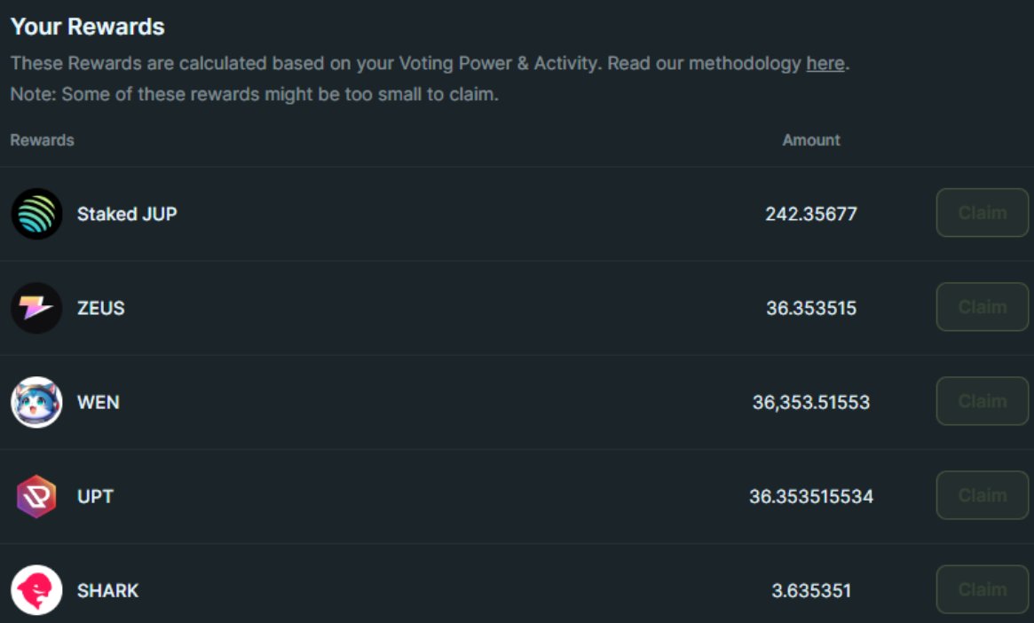
Task: Select the ZEUS token name
Action: pyautogui.click(x=101, y=308)
